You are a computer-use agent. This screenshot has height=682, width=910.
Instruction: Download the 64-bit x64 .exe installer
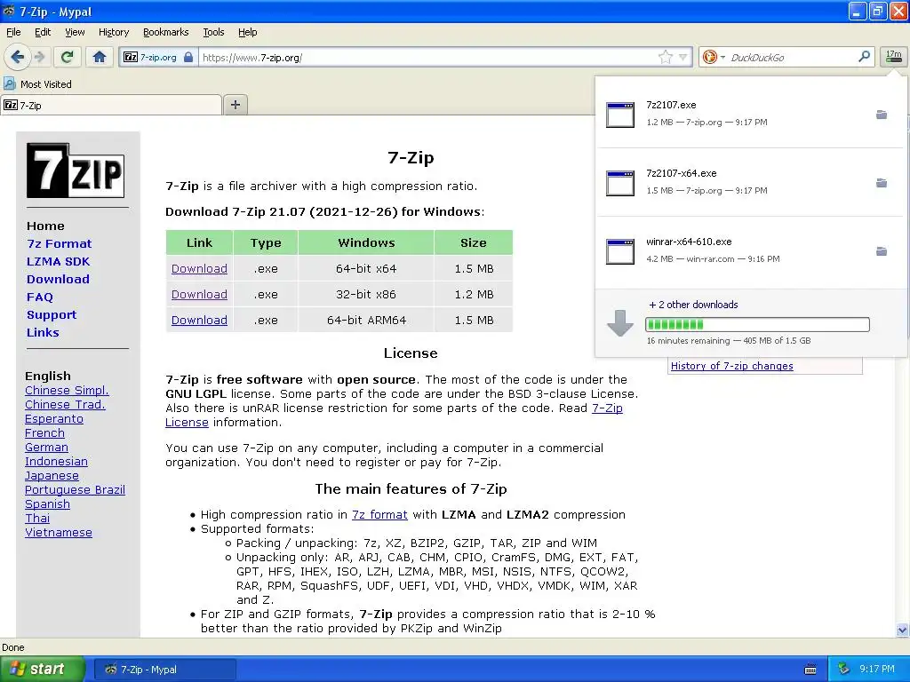[199, 268]
